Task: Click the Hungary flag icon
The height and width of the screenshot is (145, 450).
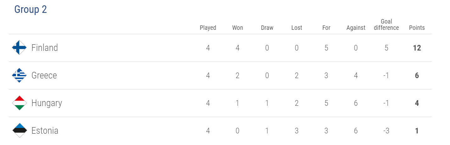Action: click(x=19, y=103)
